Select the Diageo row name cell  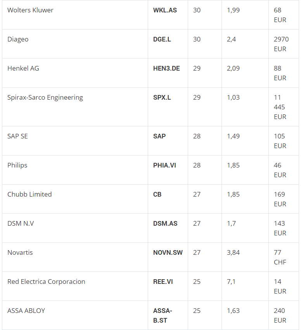tap(75, 44)
